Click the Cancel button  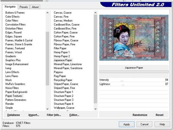(x=144, y=124)
